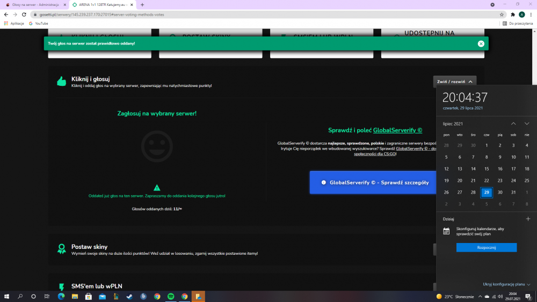Open the OneDrive cloud tray icon
Screen dimensions: 537x302
coord(487,297)
